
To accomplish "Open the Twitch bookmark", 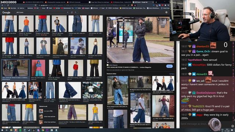I will [49, 8].
